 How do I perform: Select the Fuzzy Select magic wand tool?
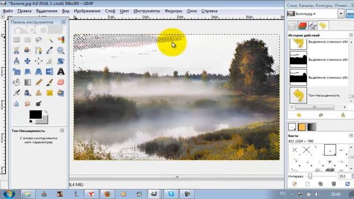pos(50,40)
